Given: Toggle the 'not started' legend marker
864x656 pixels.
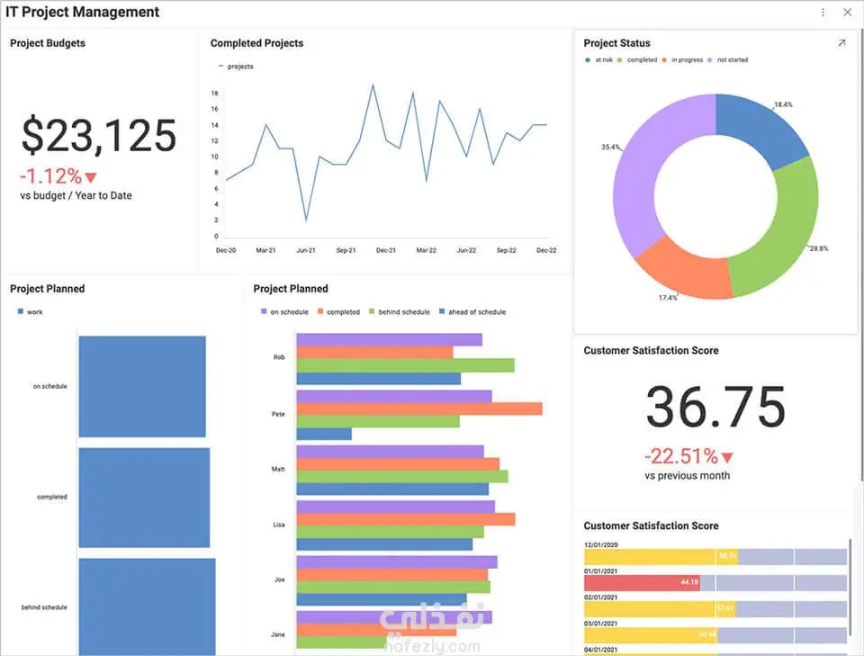Looking at the screenshot, I should click(x=710, y=60).
